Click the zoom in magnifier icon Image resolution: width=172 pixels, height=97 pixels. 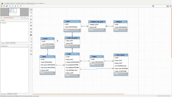(x=22, y=18)
